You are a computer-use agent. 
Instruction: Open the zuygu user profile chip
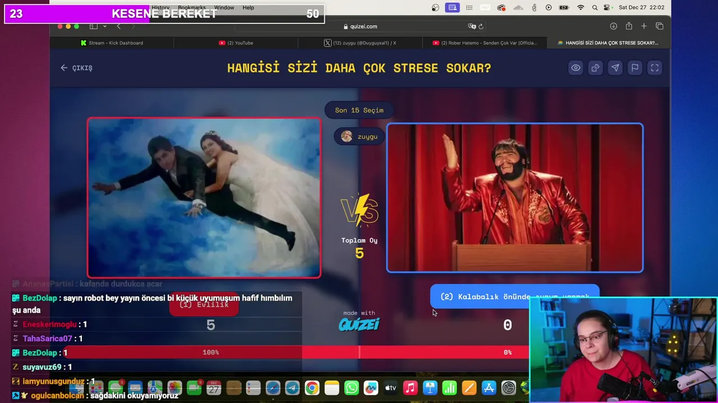pos(359,137)
